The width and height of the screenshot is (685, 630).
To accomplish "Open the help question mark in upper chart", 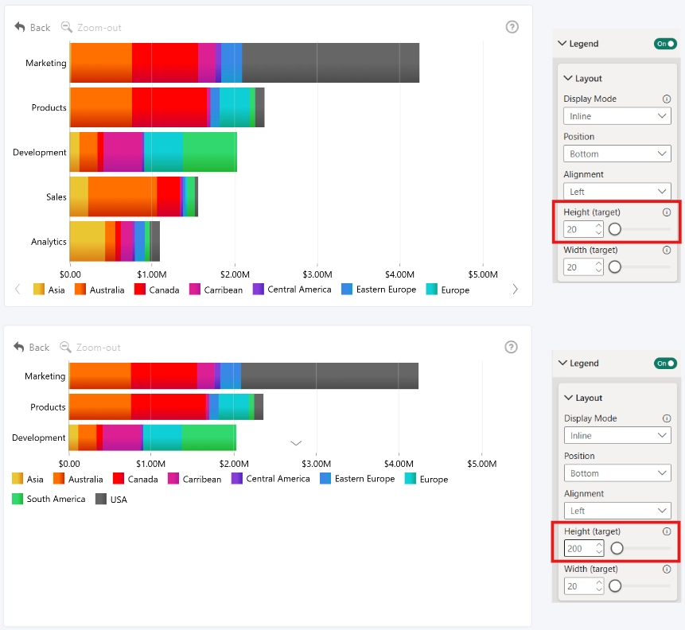I will pos(512,27).
